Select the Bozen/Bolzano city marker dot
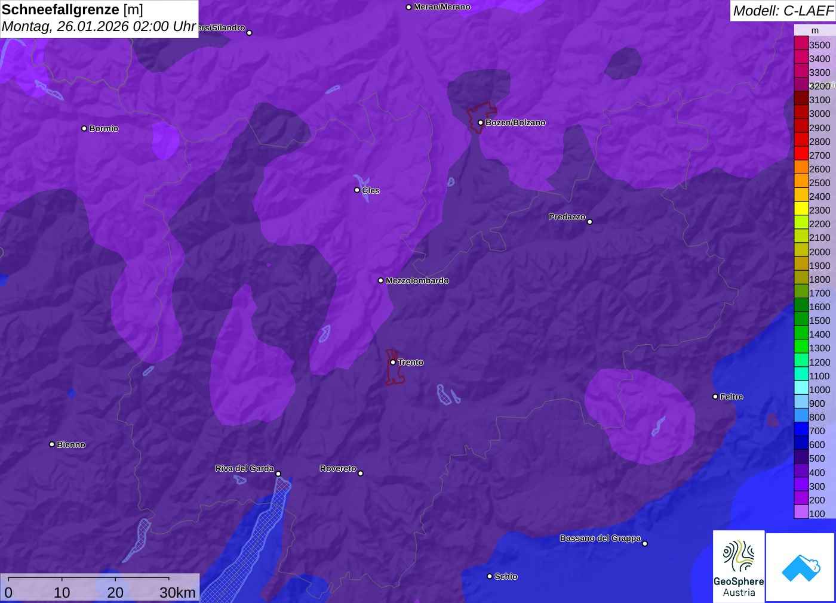This screenshot has width=836, height=603. (x=480, y=123)
